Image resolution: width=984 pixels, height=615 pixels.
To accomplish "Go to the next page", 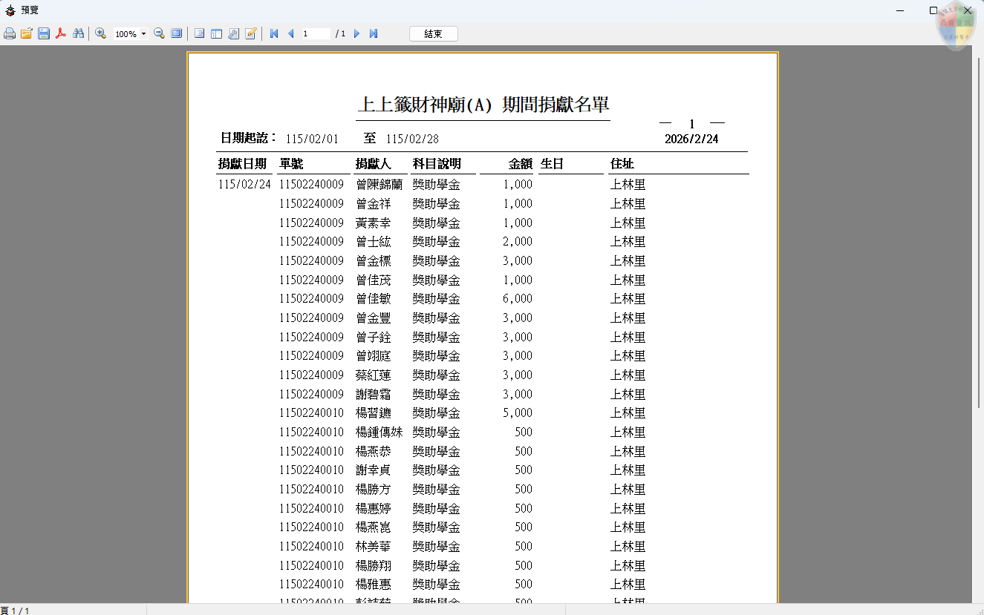I will pos(356,34).
